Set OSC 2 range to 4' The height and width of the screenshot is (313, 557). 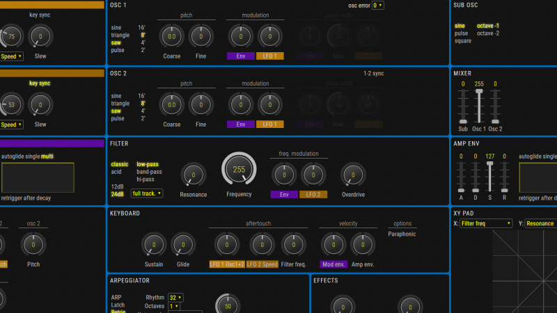click(x=143, y=111)
